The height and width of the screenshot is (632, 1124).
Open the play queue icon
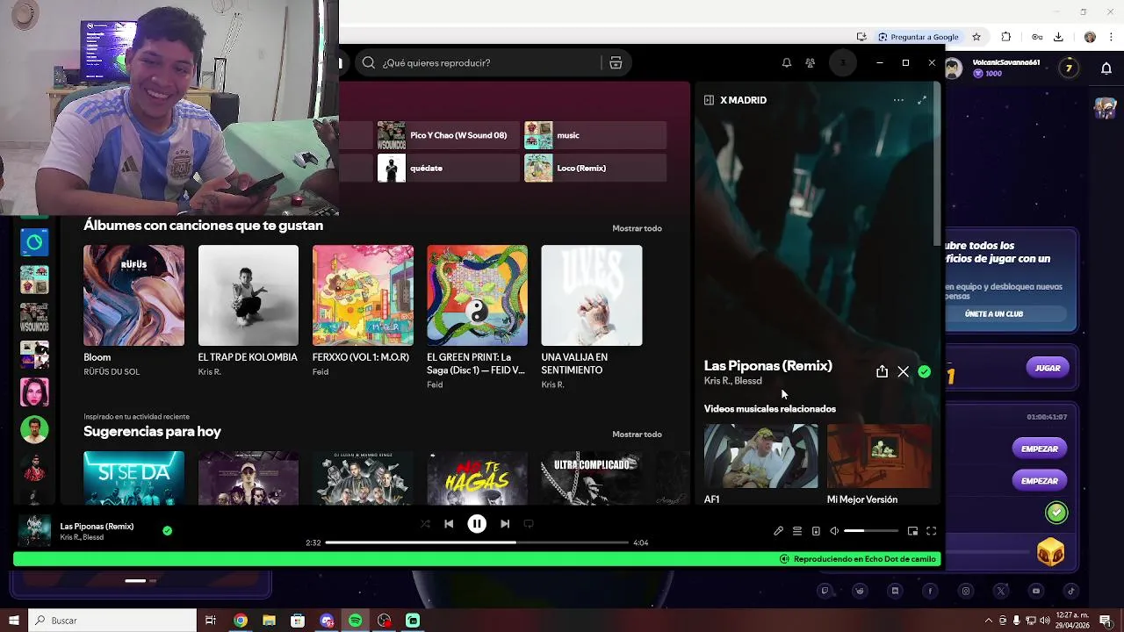pyautogui.click(x=797, y=531)
